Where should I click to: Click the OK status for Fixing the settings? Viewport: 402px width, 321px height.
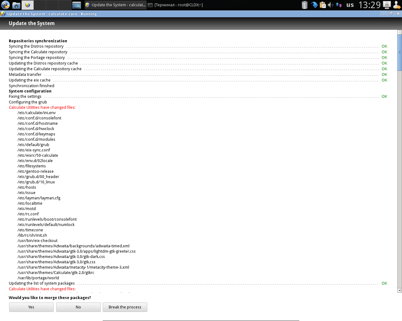(384, 97)
